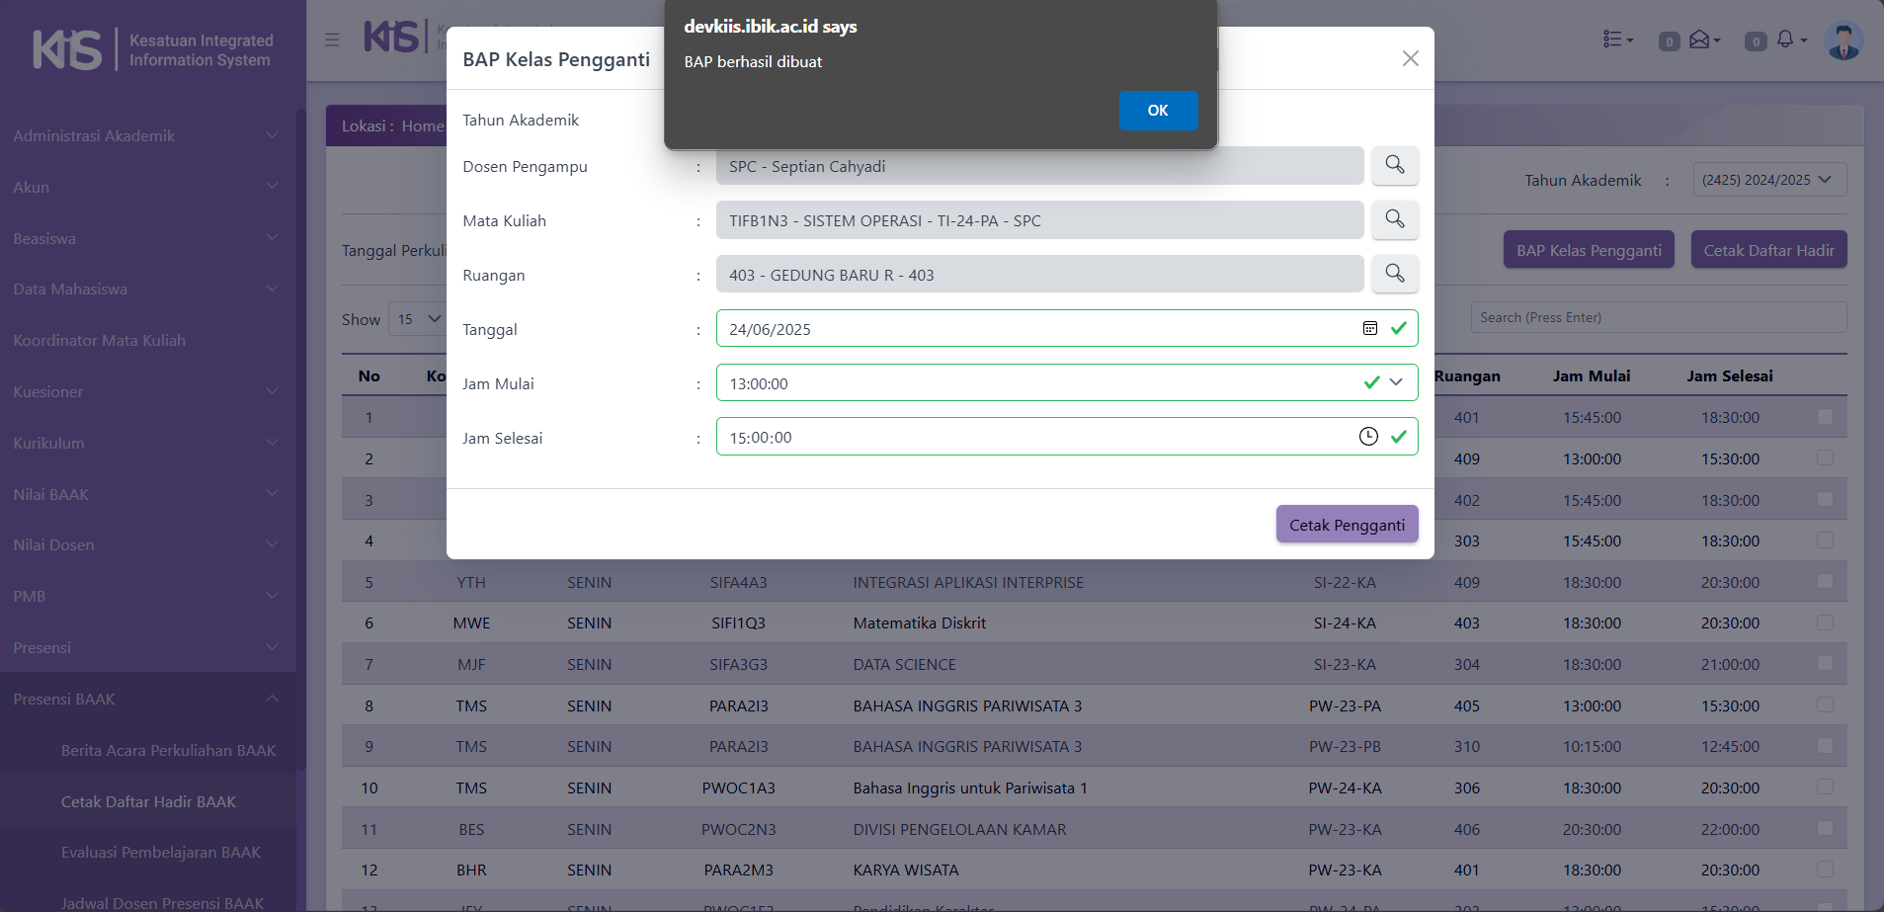This screenshot has width=1884, height=912.
Task: Tick the checkbox for row 6
Action: coord(1825,622)
